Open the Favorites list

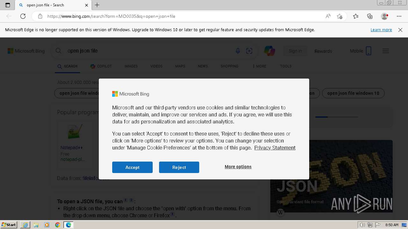tap(356, 16)
